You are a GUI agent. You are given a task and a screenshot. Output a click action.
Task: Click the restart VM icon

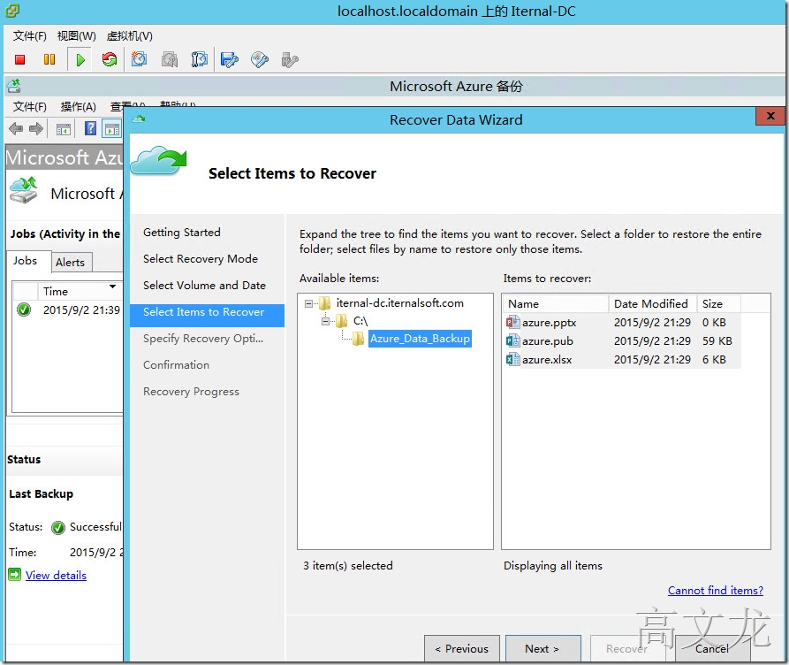[110, 59]
